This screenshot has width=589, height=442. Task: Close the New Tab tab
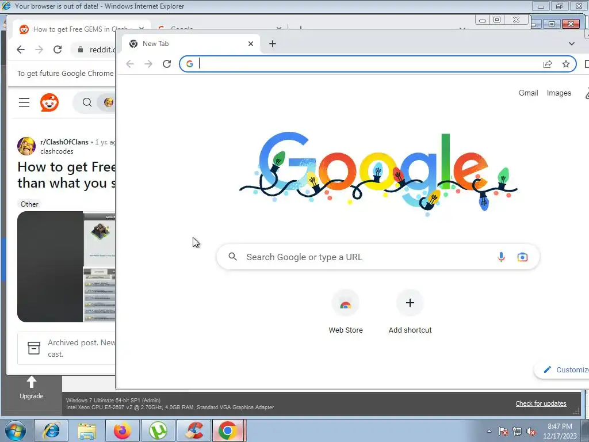(x=251, y=44)
